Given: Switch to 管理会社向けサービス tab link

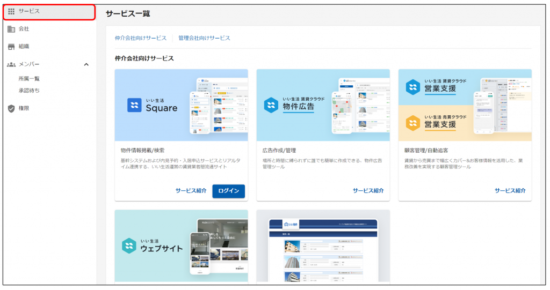Looking at the screenshot, I should (205, 38).
